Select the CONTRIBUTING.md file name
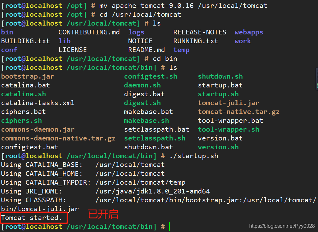 [x=89, y=32]
